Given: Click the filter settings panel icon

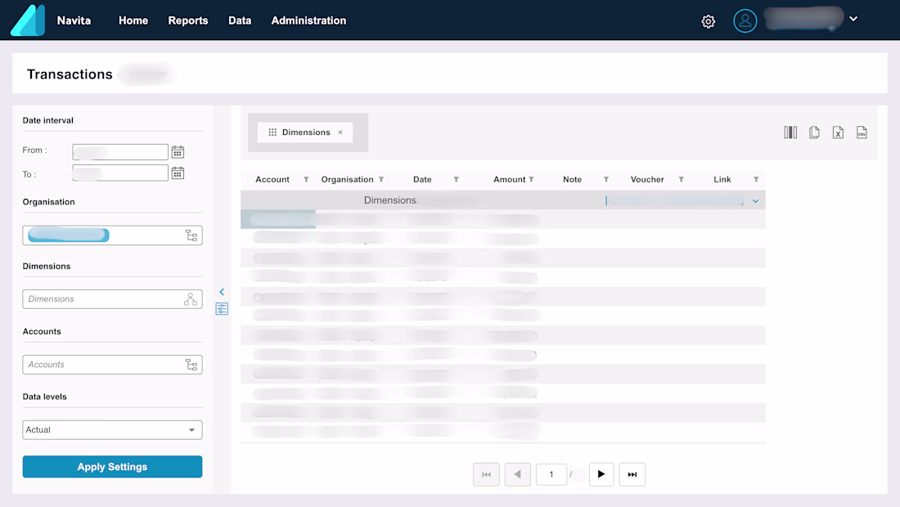Looking at the screenshot, I should pos(222,308).
